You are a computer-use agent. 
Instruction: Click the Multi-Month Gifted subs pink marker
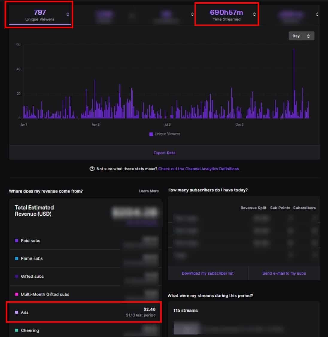point(16,295)
